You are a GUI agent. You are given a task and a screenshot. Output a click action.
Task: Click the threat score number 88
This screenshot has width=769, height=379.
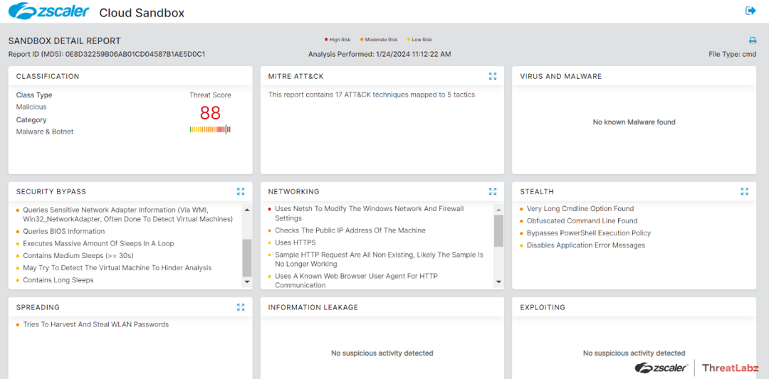click(210, 113)
